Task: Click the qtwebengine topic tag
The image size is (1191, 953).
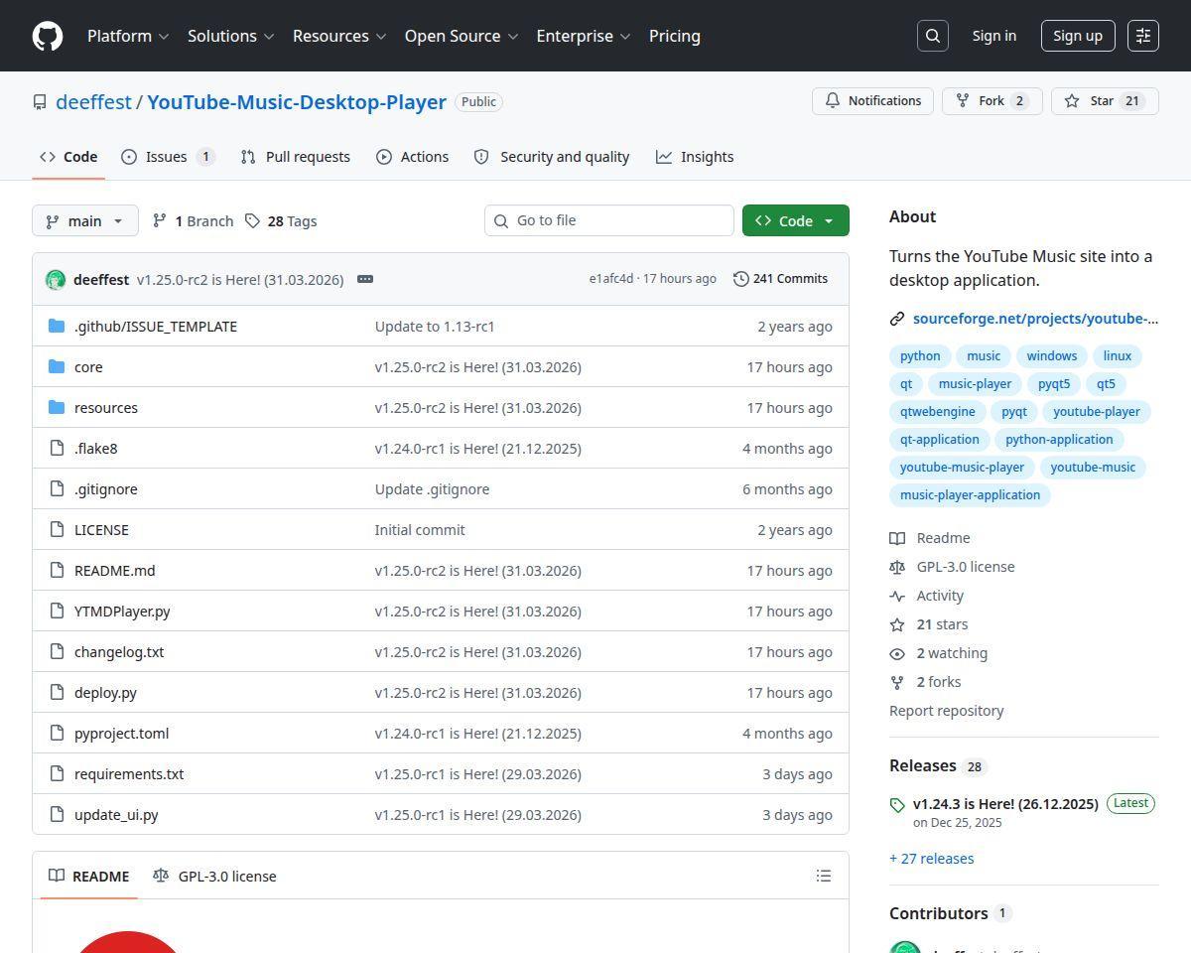Action: pyautogui.click(x=938, y=411)
